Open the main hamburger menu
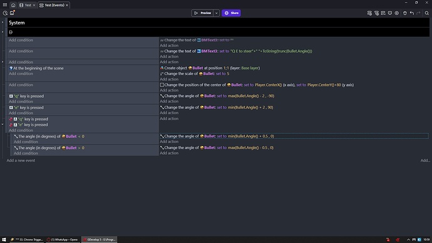Image resolution: width=432 pixels, height=243 pixels. pyautogui.click(x=5, y=4)
